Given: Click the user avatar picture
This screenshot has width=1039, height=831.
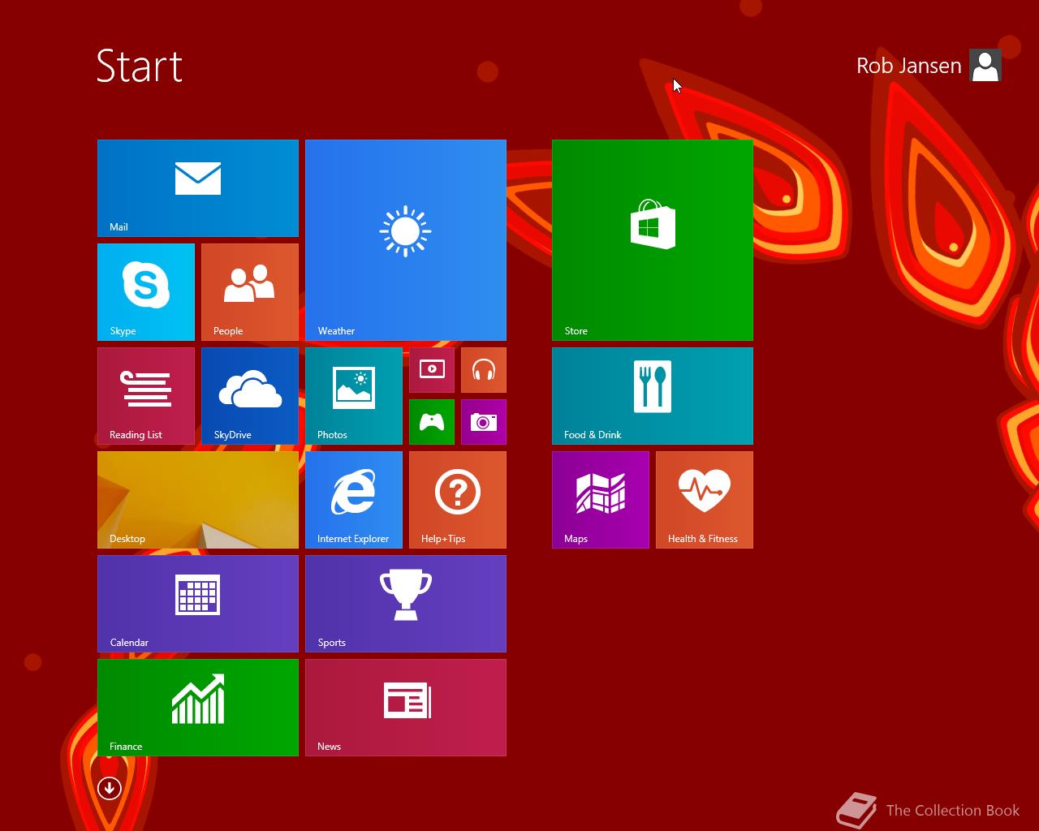Looking at the screenshot, I should [985, 66].
